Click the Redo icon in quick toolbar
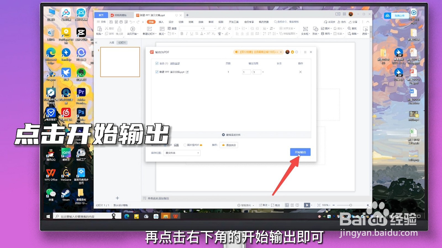 138,22
